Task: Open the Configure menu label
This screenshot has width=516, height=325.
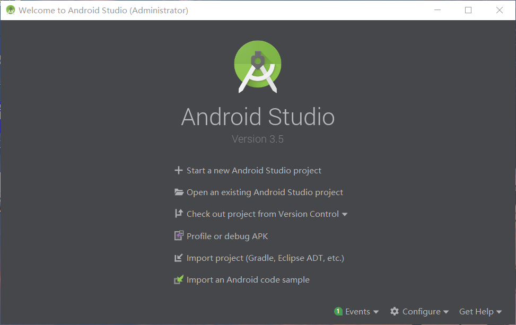Action: tap(421, 312)
